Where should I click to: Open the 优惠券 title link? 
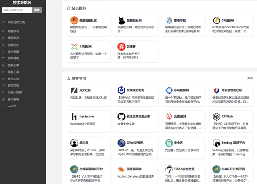[x=131, y=46]
